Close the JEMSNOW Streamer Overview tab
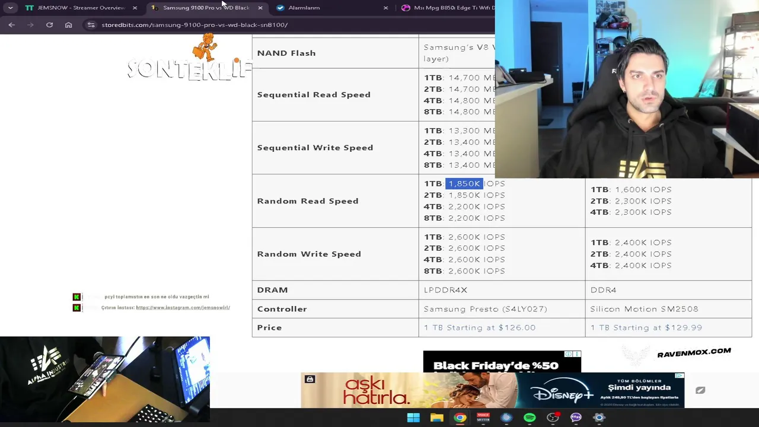This screenshot has height=427, width=759. pos(135,8)
